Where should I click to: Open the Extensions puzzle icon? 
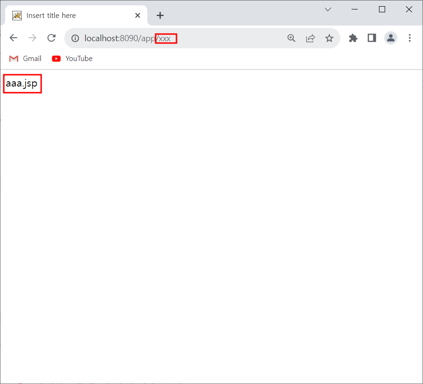pos(353,38)
